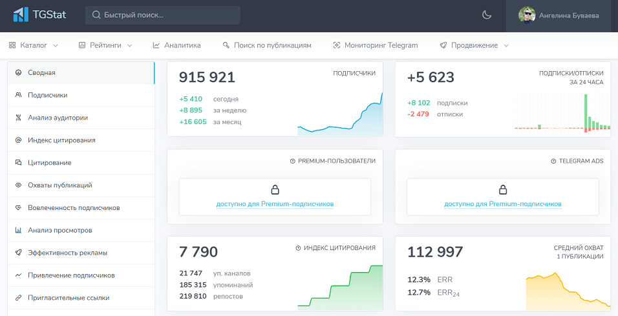Click the Premium link in Telegram Ads card

(x=502, y=204)
